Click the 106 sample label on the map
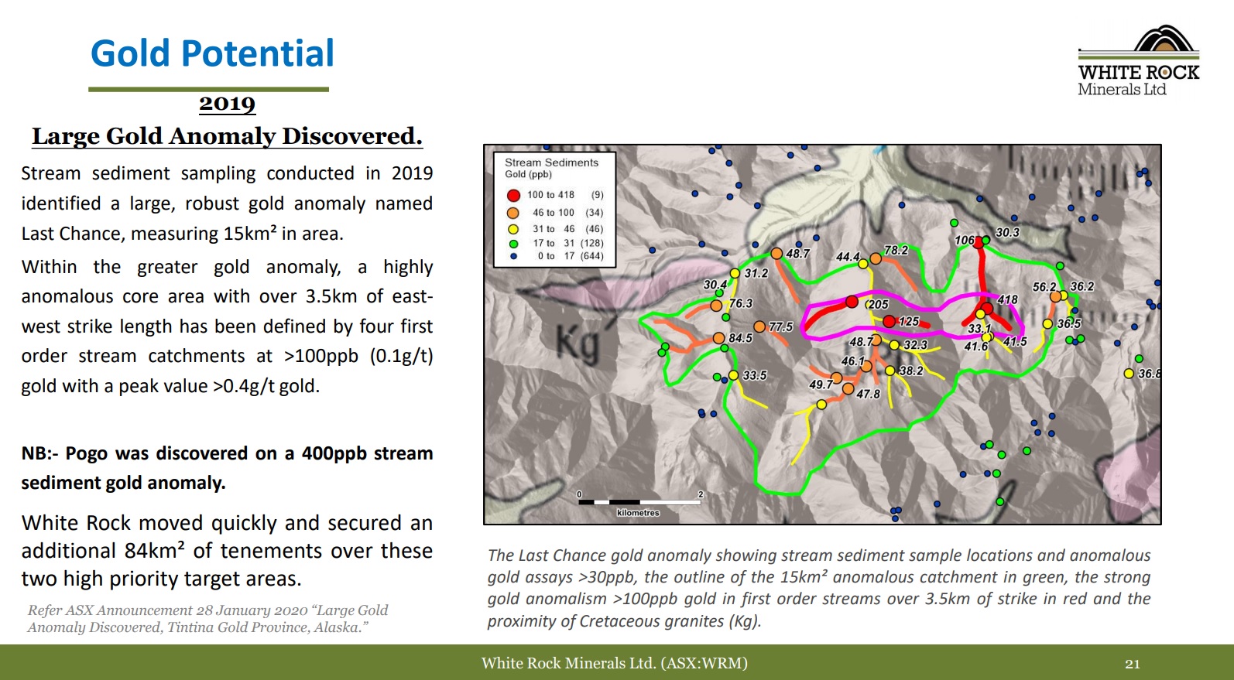 pos(965,240)
